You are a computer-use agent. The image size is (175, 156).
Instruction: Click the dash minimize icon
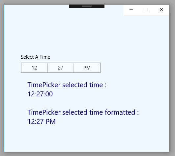tap(131, 10)
